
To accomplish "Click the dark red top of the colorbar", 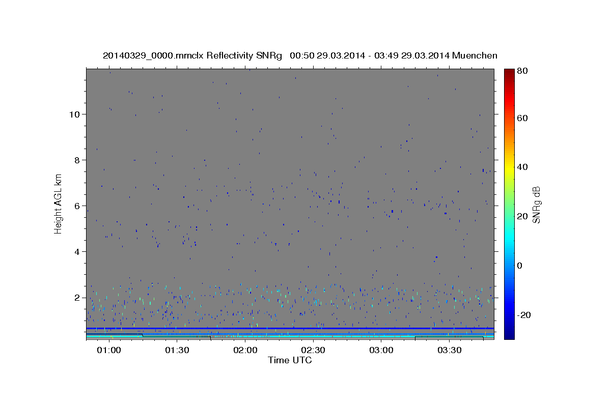I will tap(509, 74).
